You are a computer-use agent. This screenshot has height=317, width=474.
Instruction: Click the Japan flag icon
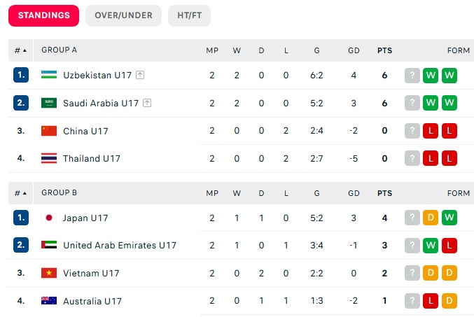click(x=48, y=218)
